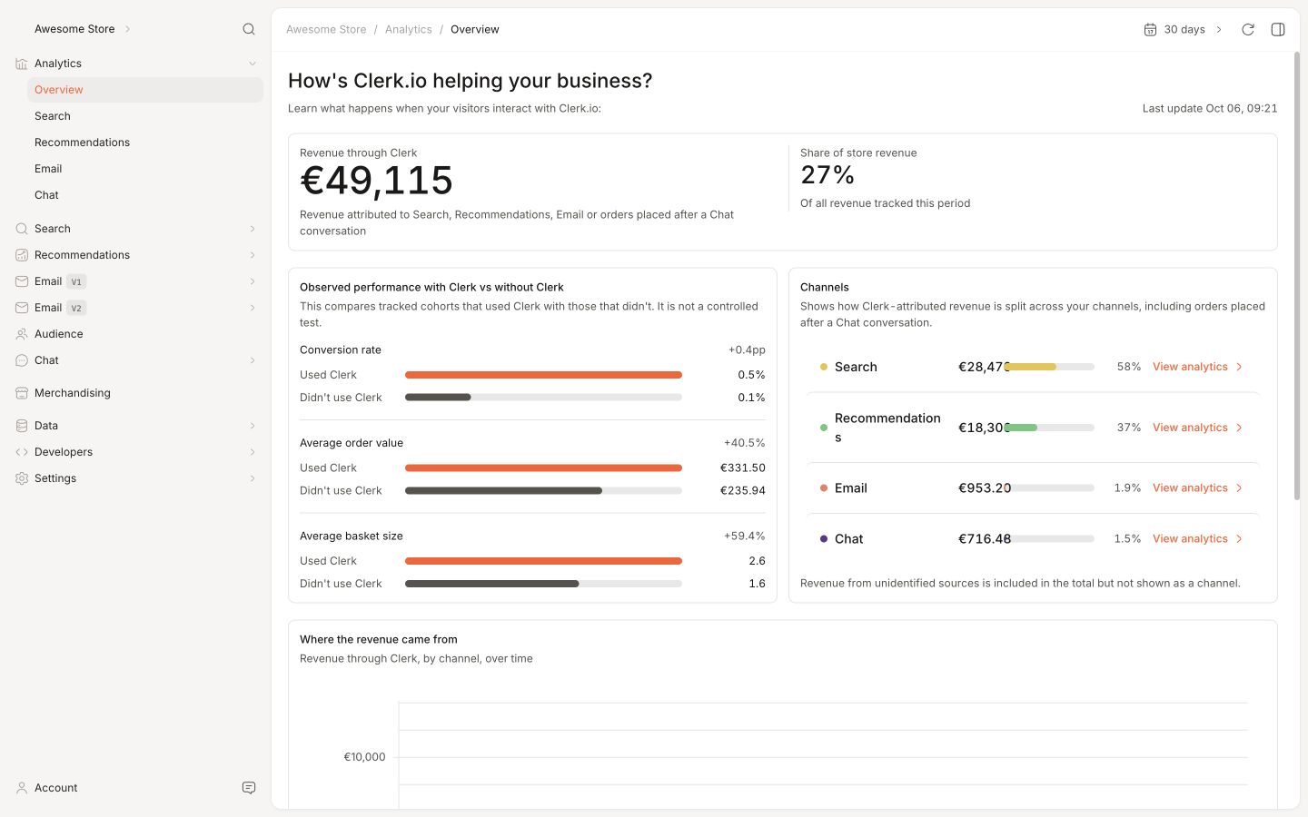
Task: Click the Data database icon
Action: pyautogui.click(x=22, y=426)
